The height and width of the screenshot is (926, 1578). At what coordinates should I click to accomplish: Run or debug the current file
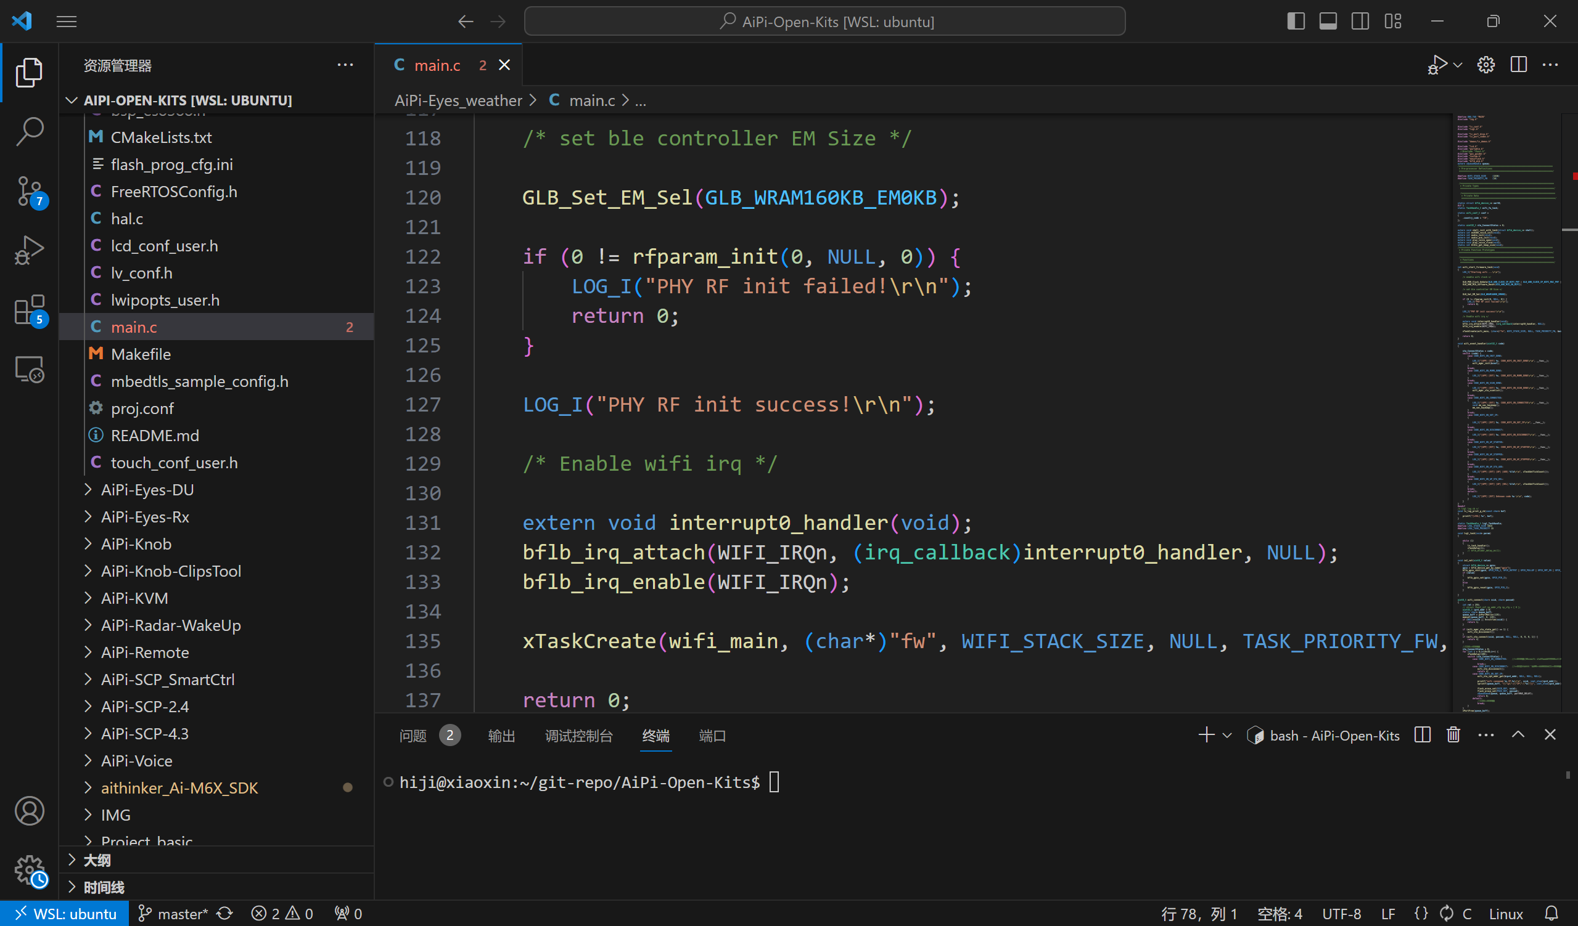[1437, 65]
